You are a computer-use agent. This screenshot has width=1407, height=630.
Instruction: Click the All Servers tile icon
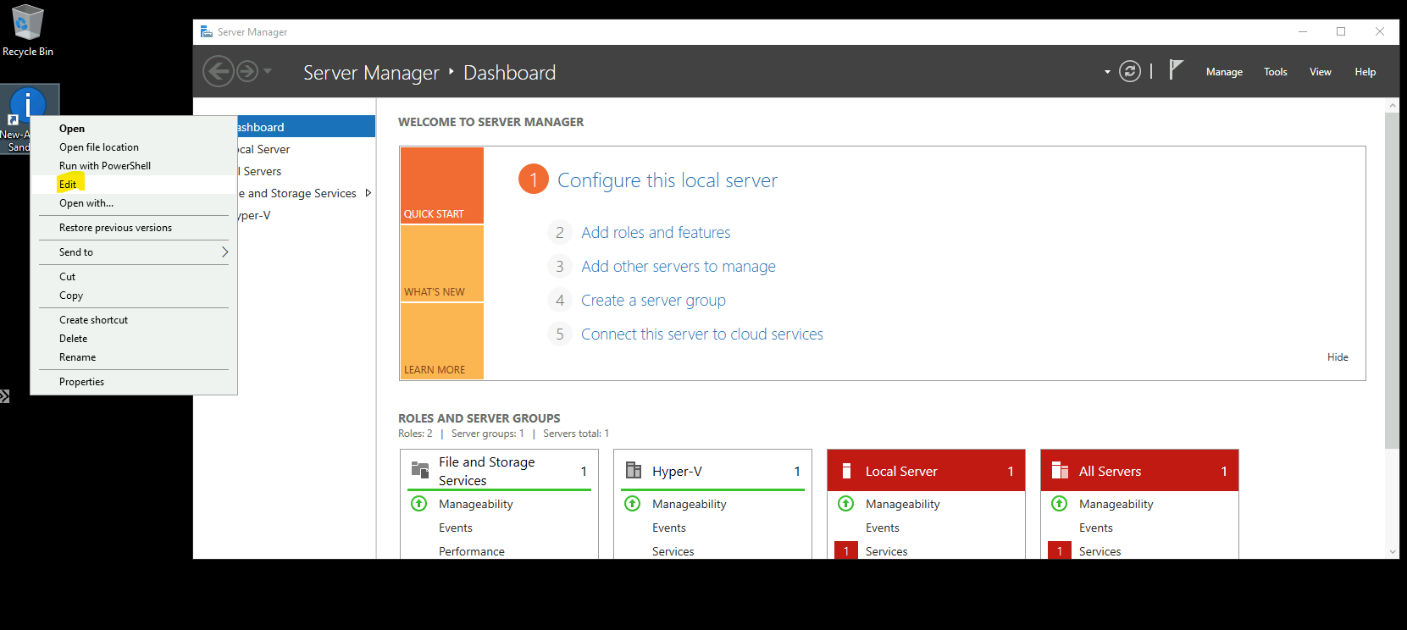tap(1060, 470)
